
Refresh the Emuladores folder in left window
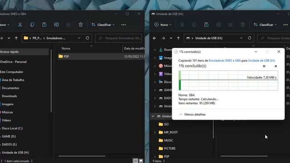coord(87,38)
